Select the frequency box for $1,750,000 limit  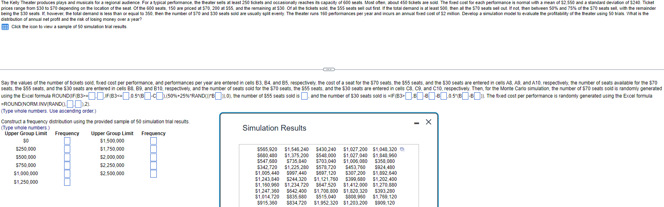pyautogui.click(x=154, y=149)
